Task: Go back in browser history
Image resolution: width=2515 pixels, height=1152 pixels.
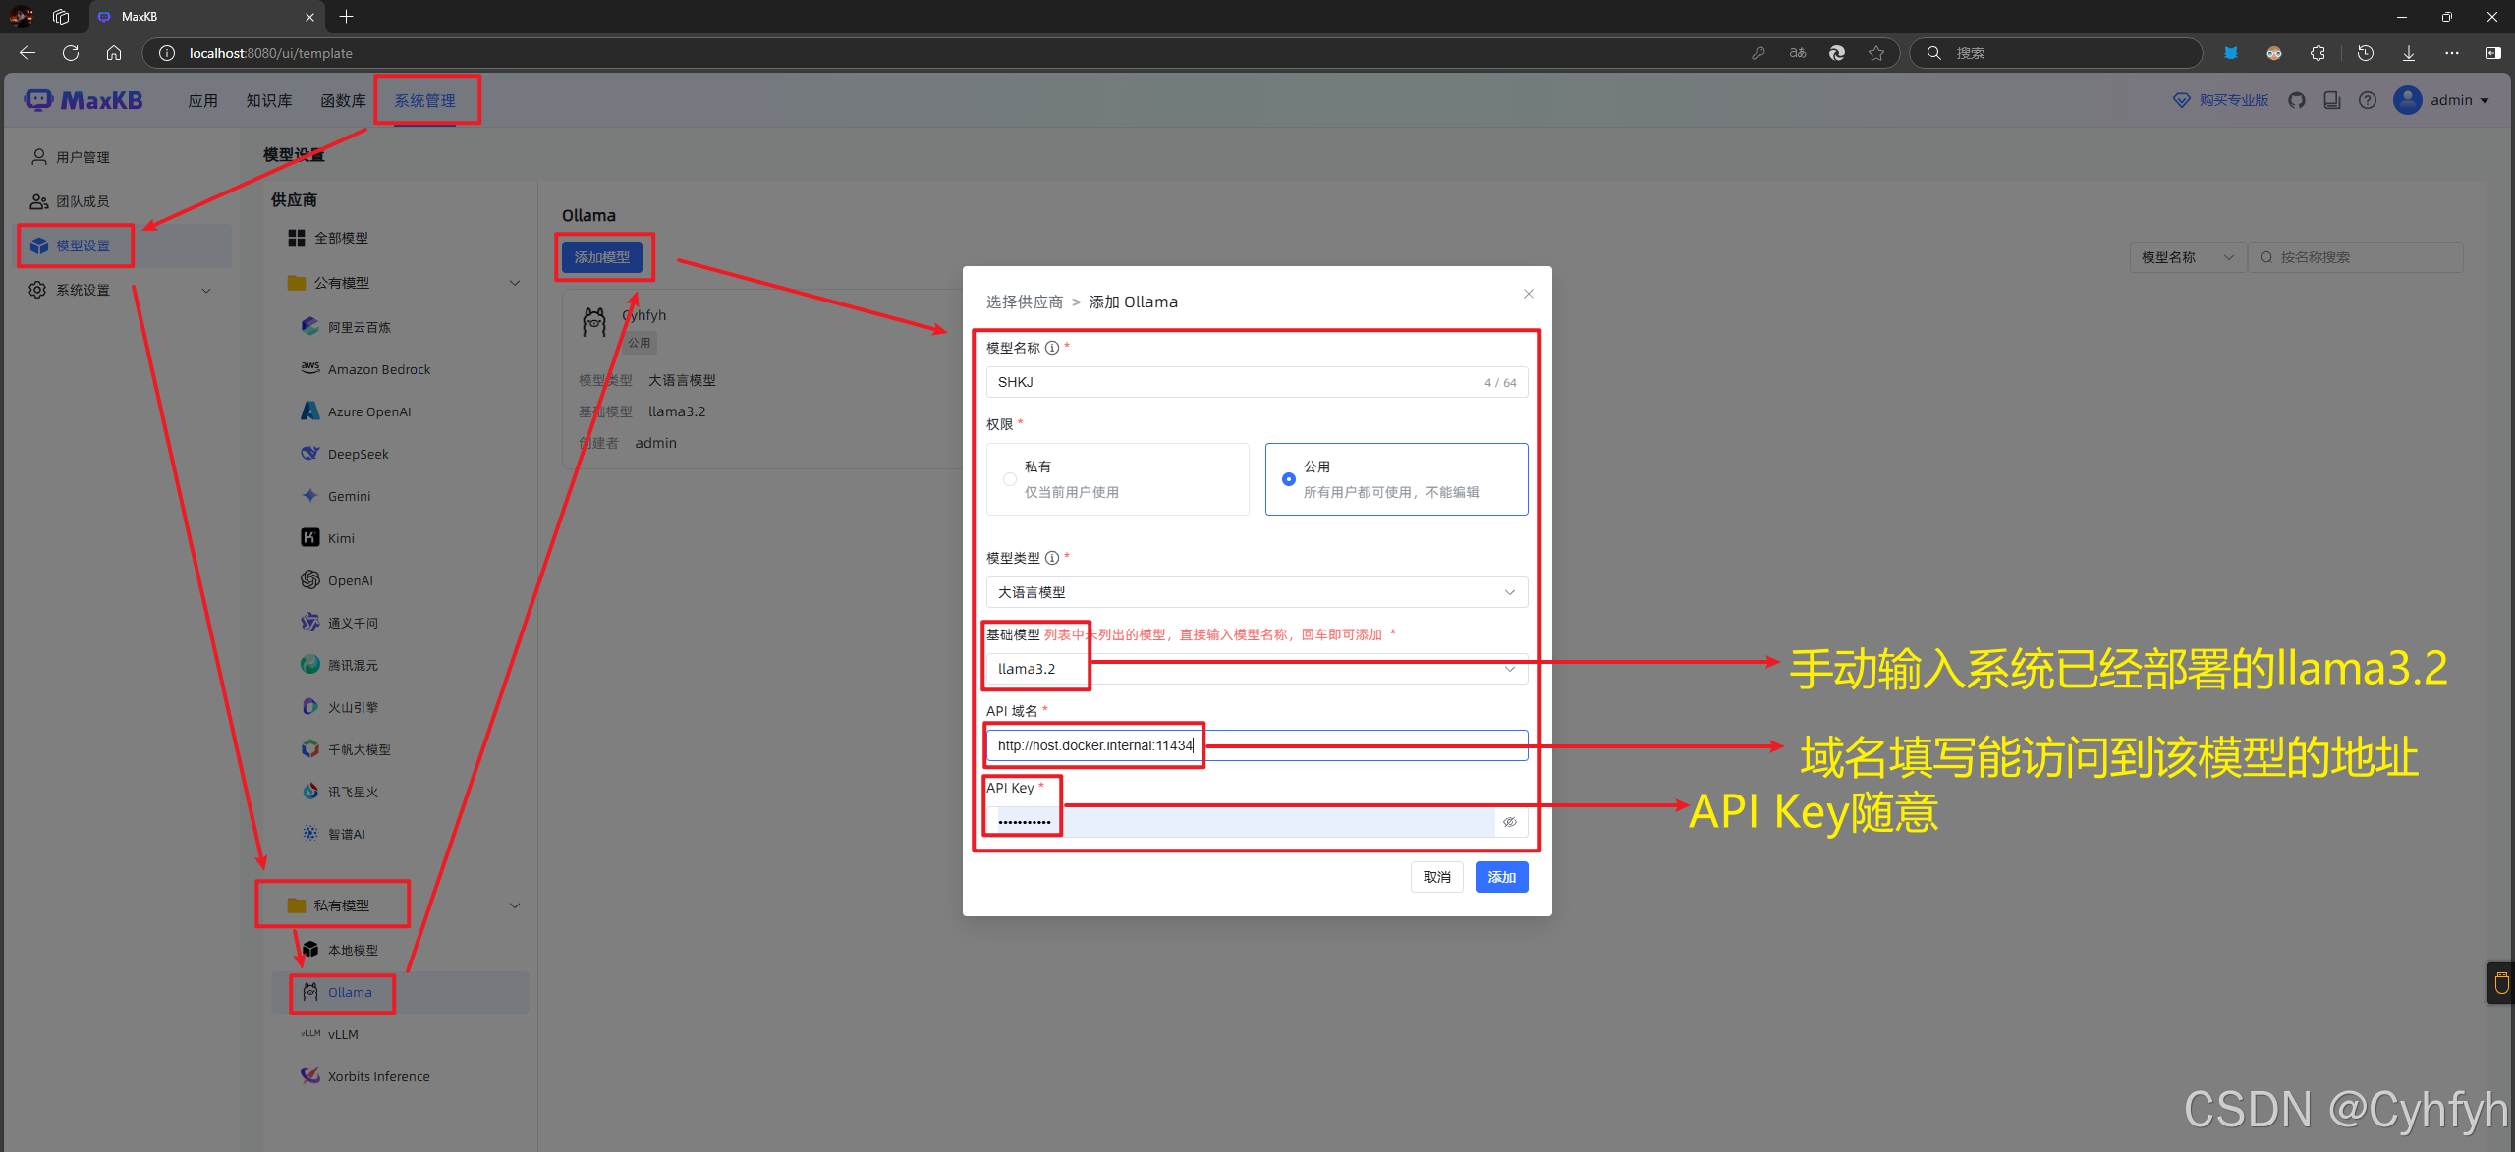Action: click(28, 53)
